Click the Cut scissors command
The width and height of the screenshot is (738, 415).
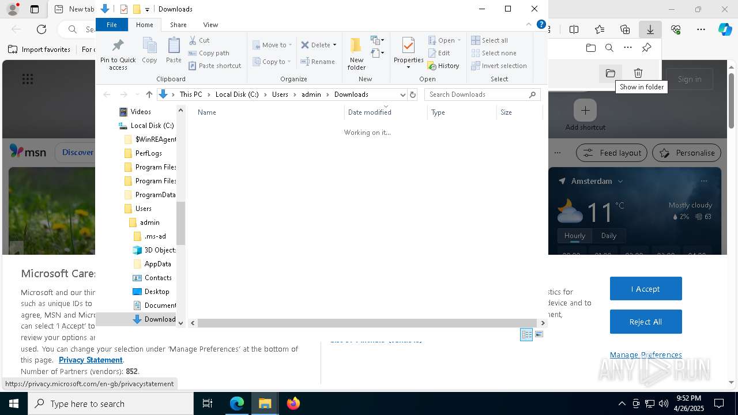tap(199, 40)
